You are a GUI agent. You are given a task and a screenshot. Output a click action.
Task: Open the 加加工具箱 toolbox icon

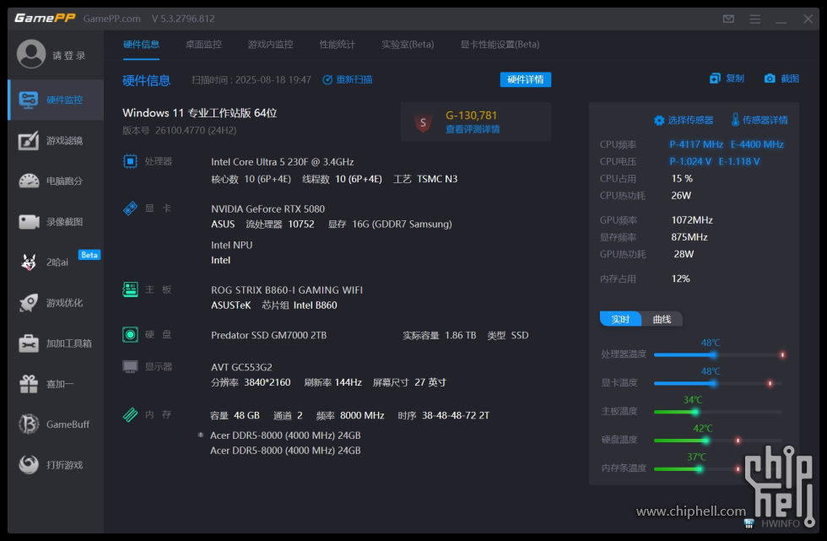[29, 344]
